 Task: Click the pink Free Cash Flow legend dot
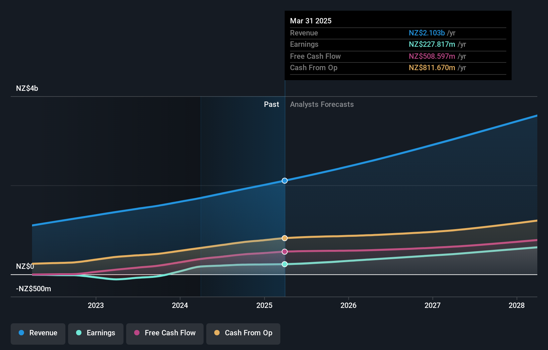tap(136, 333)
